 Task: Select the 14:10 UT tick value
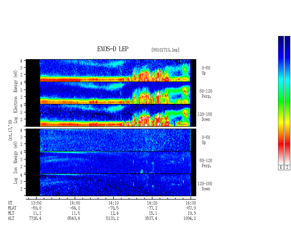pyautogui.click(x=113, y=203)
